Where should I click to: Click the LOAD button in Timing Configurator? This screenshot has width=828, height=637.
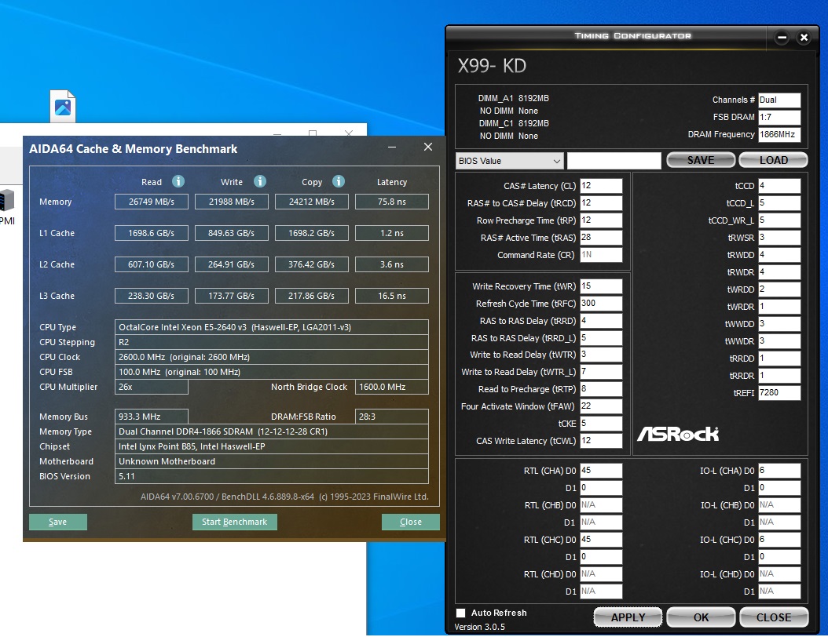[x=774, y=160]
